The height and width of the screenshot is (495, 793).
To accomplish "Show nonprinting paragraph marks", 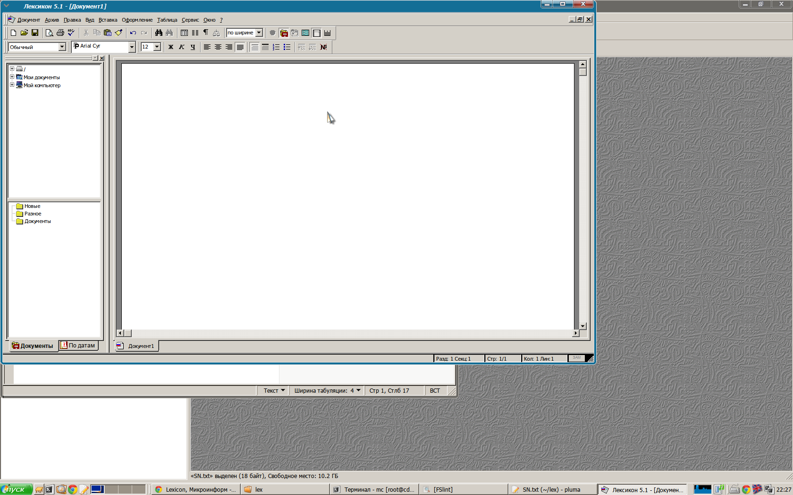I will click(206, 33).
